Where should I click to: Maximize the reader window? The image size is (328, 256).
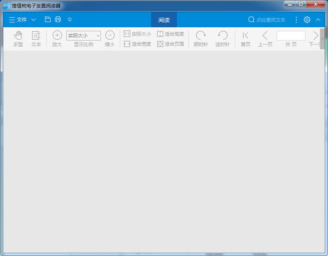click(x=301, y=4)
